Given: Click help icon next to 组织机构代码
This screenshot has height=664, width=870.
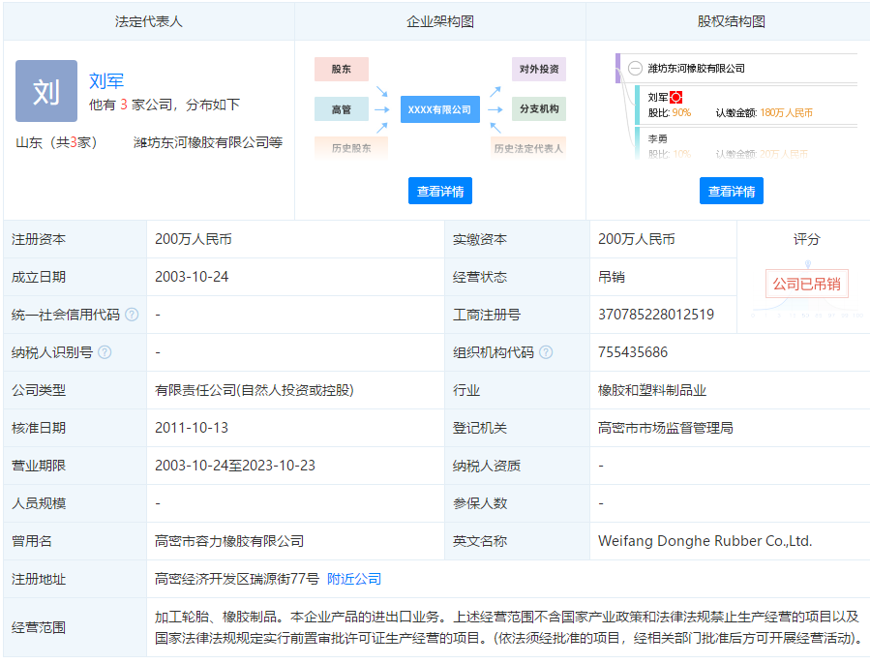Looking at the screenshot, I should point(546,352).
